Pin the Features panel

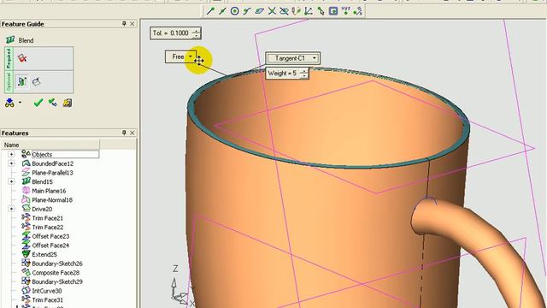(x=124, y=133)
